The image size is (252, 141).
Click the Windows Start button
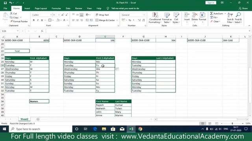point(4,129)
